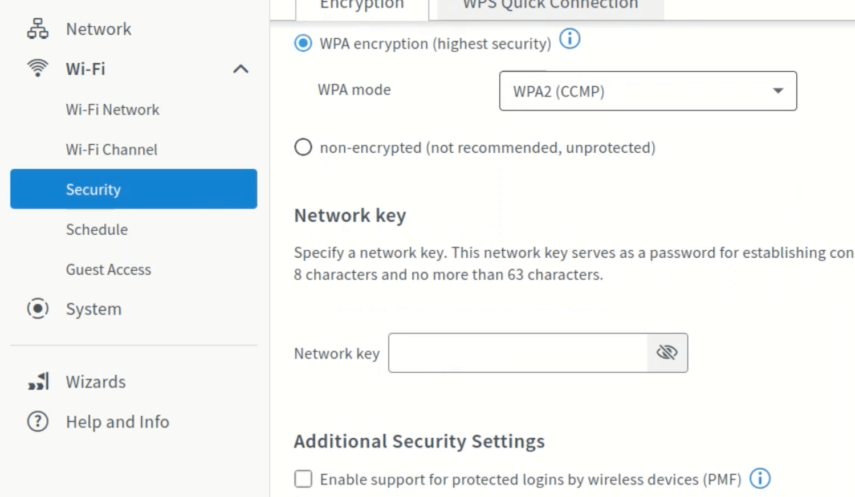Open the Wi-Fi Channel page
The width and height of the screenshot is (855, 497).
[x=112, y=149]
